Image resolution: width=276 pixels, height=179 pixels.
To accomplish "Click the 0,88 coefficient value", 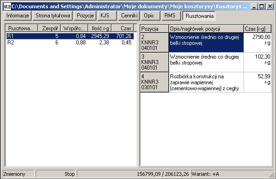I will [x=80, y=42].
